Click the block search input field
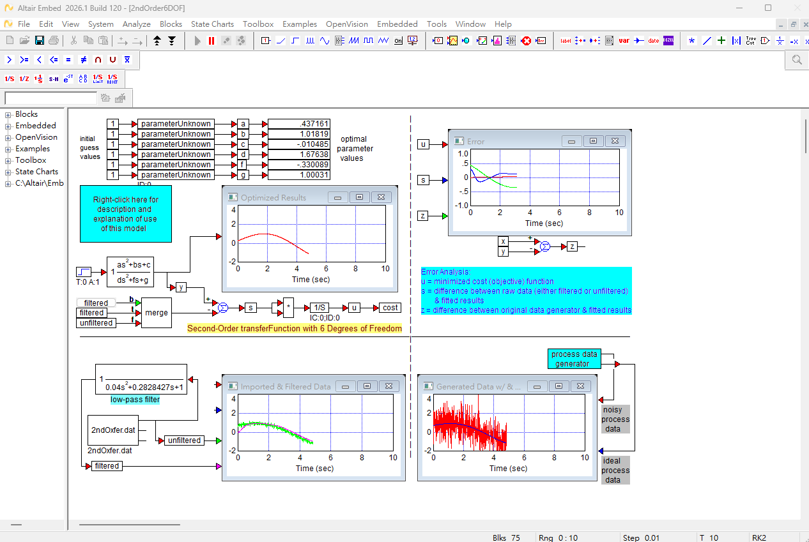Image resolution: width=809 pixels, height=542 pixels. (x=50, y=98)
